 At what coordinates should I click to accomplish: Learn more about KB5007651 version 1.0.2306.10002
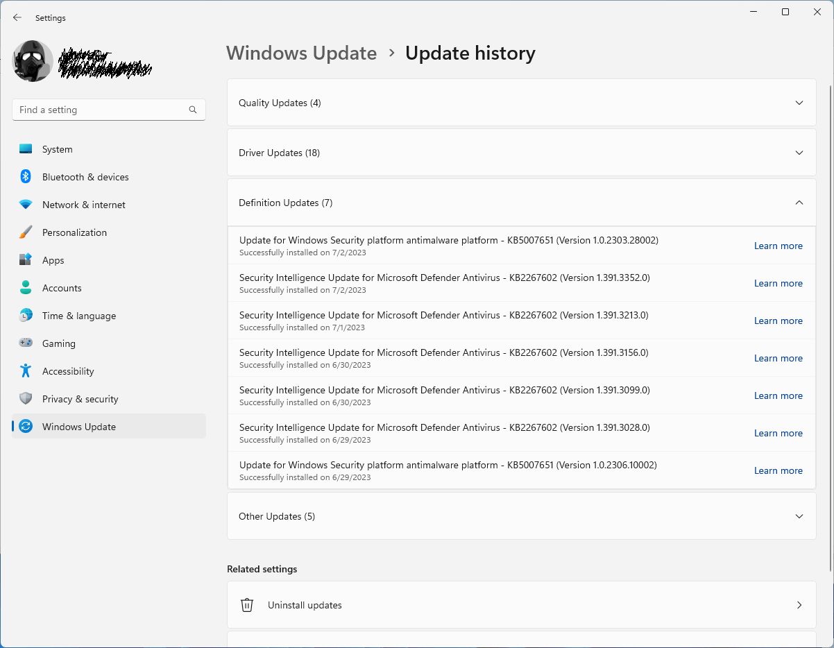point(778,470)
